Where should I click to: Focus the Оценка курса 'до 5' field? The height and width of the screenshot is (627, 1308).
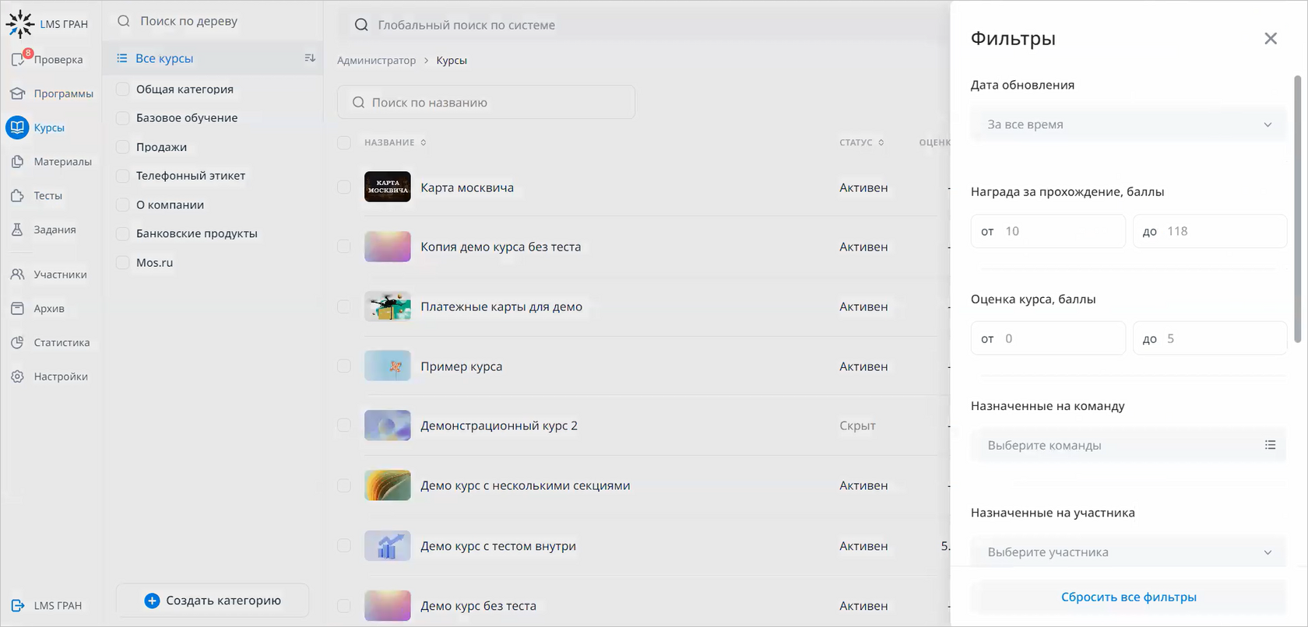pyautogui.click(x=1210, y=338)
